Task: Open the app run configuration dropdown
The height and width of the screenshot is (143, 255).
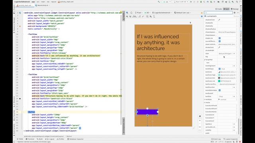Action: (167, 2)
